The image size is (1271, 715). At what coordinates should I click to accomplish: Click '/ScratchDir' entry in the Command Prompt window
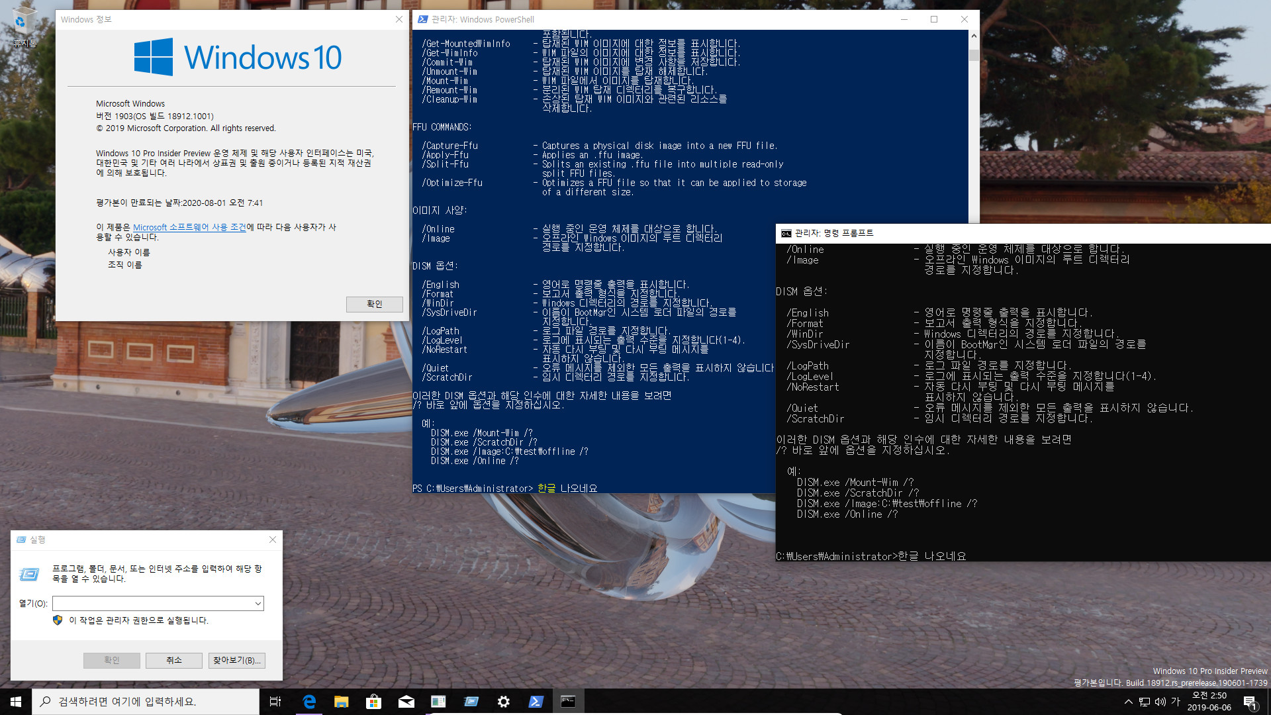tap(816, 419)
